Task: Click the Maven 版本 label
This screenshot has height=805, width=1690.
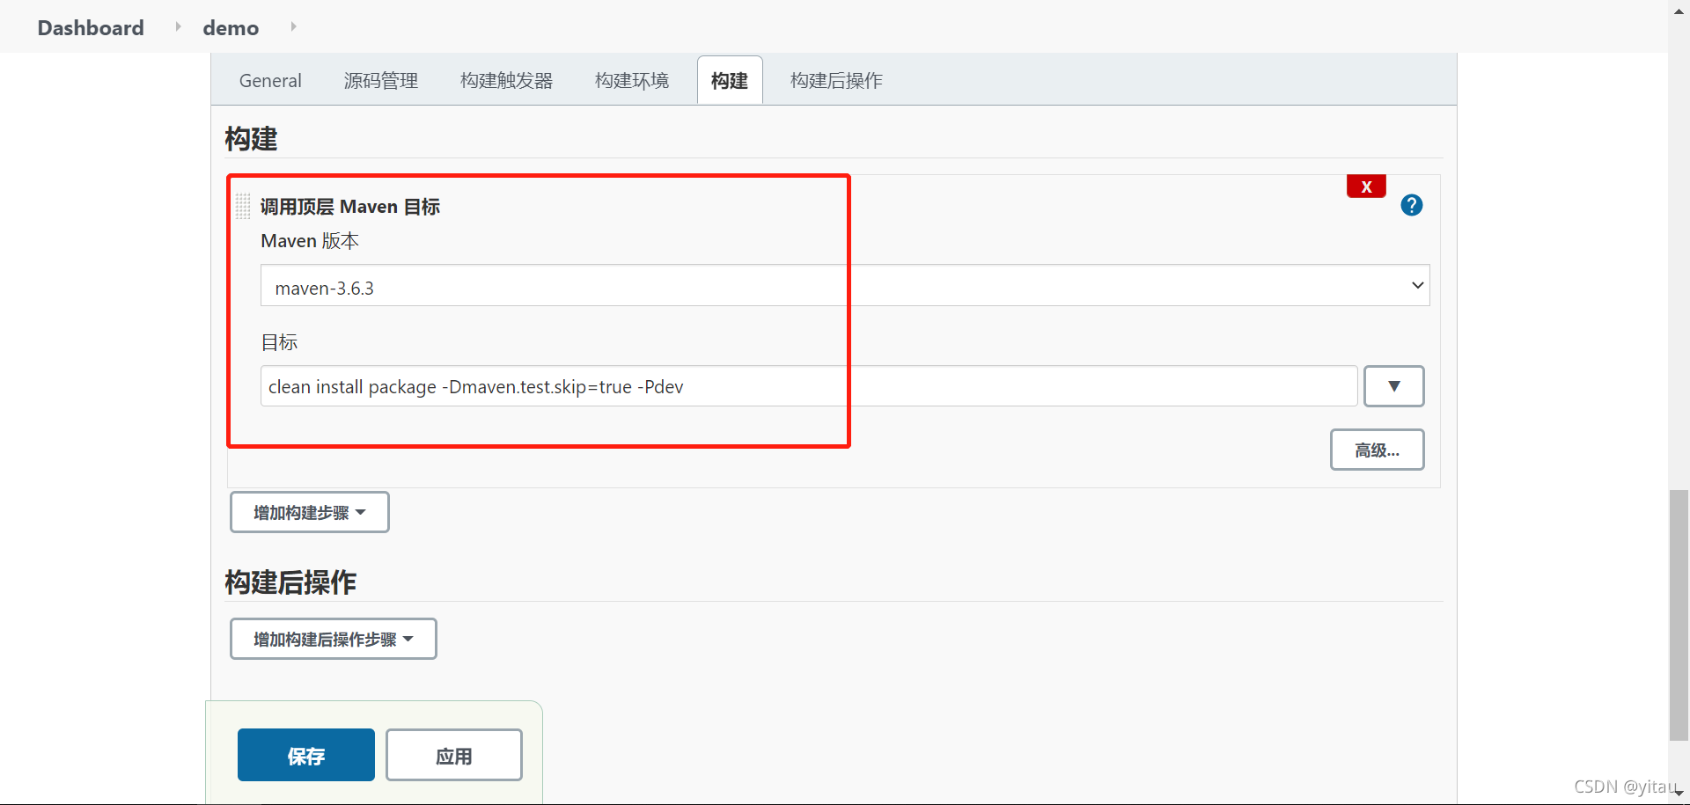Action: point(310,241)
